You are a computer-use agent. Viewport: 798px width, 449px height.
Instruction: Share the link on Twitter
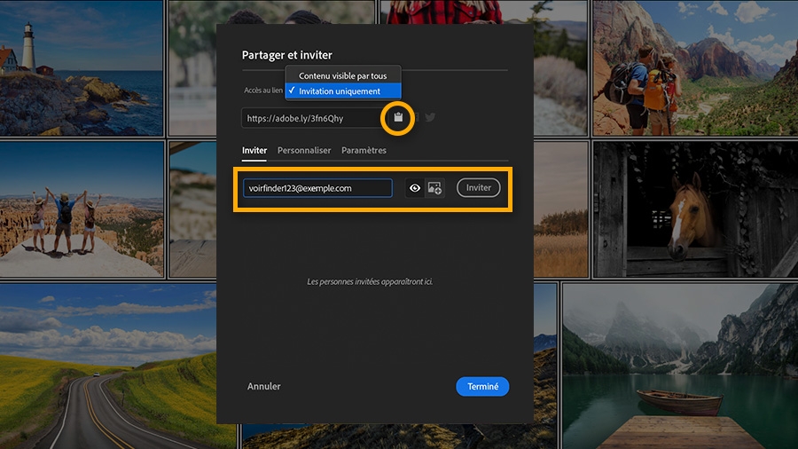(x=430, y=118)
